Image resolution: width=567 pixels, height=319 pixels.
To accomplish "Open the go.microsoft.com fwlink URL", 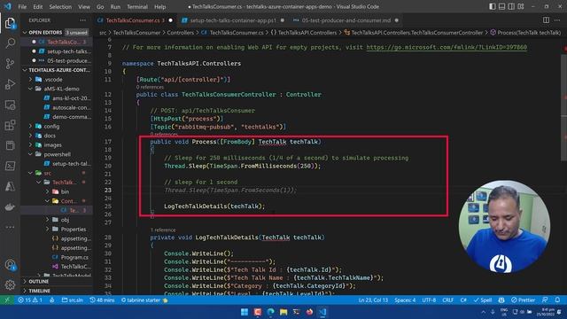I will pos(447,47).
